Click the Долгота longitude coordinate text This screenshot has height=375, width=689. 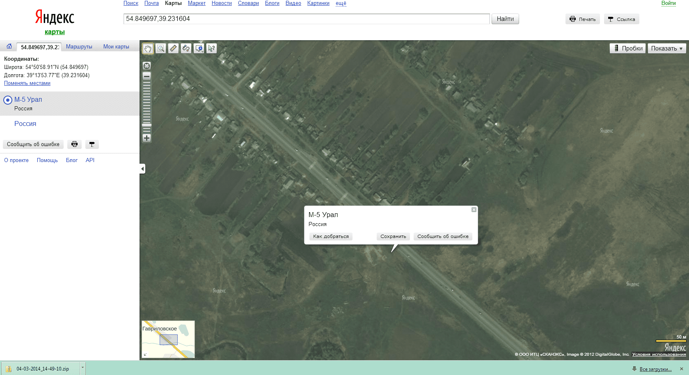pyautogui.click(x=47, y=75)
